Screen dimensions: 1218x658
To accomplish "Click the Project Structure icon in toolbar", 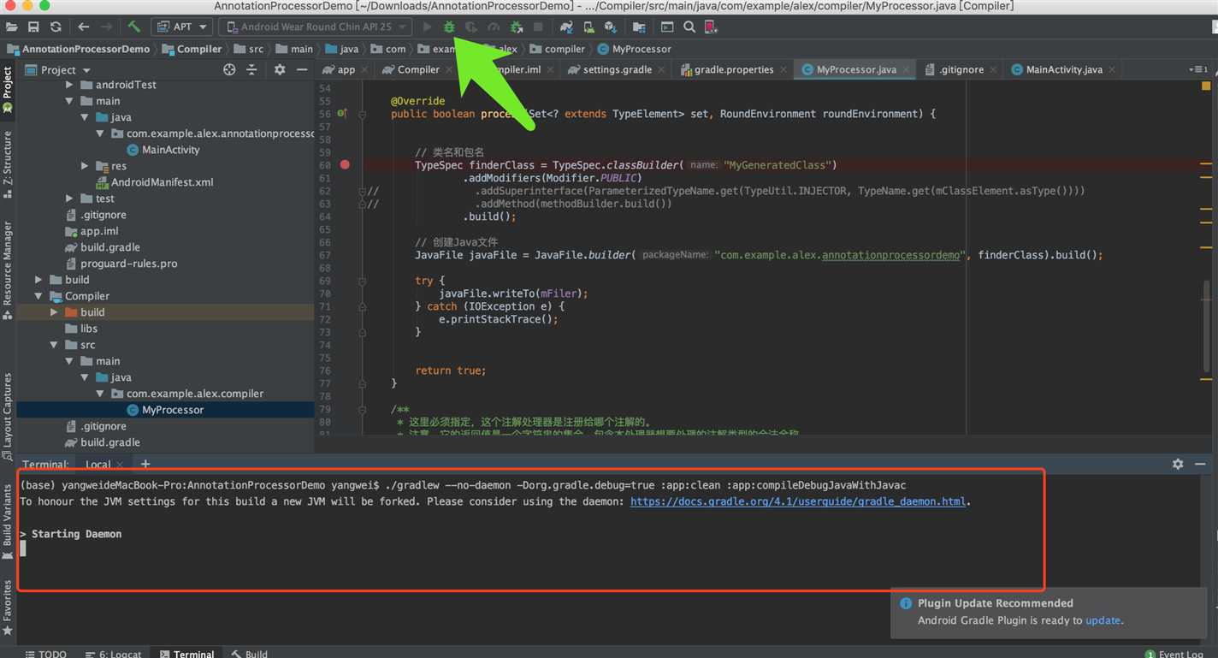I will [639, 27].
